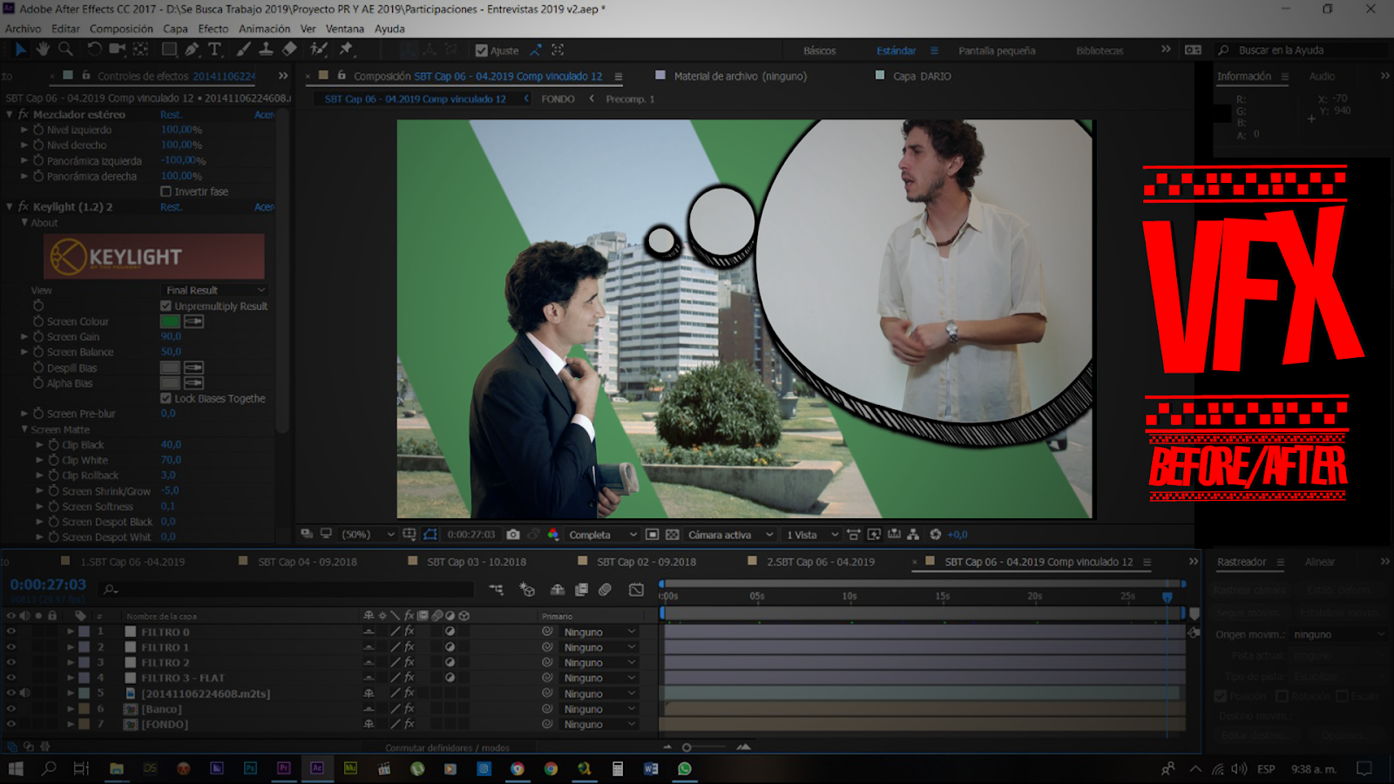Select the Selection arrow tool
Viewport: 1394px width, 784px height.
pyautogui.click(x=21, y=50)
